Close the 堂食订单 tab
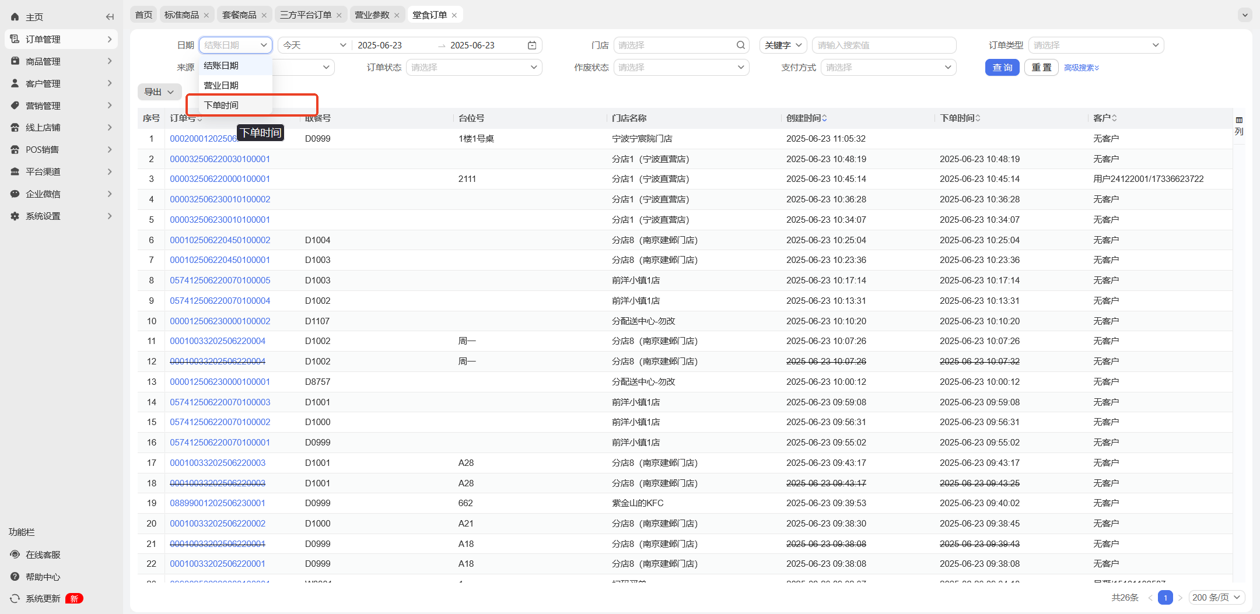Viewport: 1260px width, 614px height. (454, 15)
